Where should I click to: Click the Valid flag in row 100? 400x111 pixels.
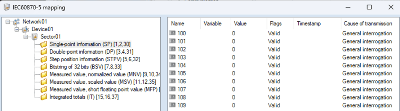(274, 33)
